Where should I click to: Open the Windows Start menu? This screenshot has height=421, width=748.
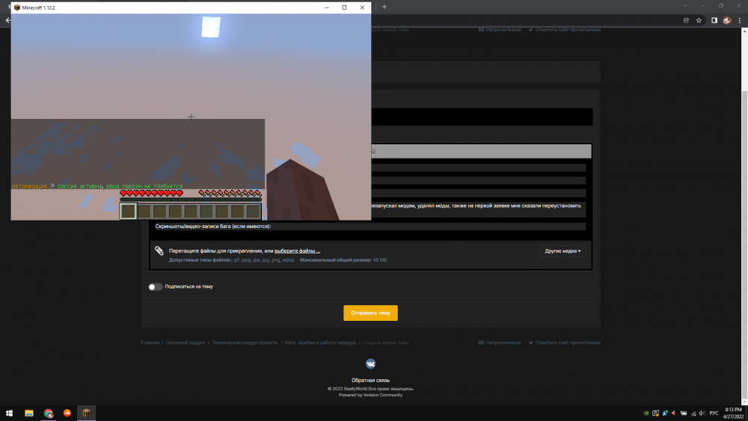click(9, 414)
